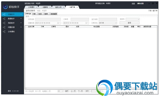Click the 请卖家处理 column header
The image size is (160, 96).
click(147, 27)
